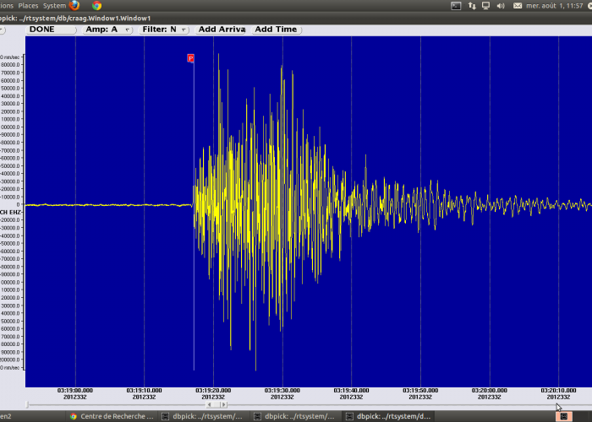Open the terminal icon in the tray
Screen dimensions: 592x422
(456, 6)
